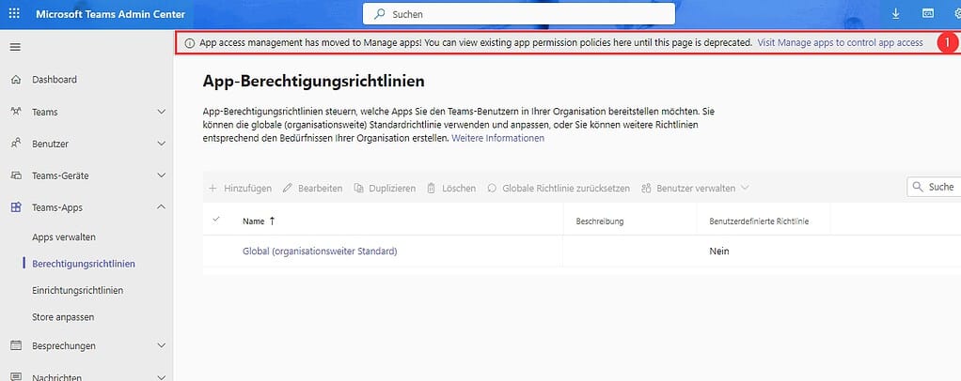Viewport: 961px width, 381px height.
Task: Click the table Suche input field
Action: click(x=934, y=187)
